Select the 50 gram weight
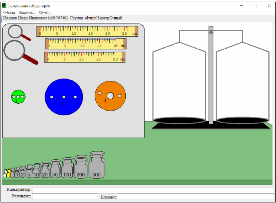276x203 pixels. point(56,169)
